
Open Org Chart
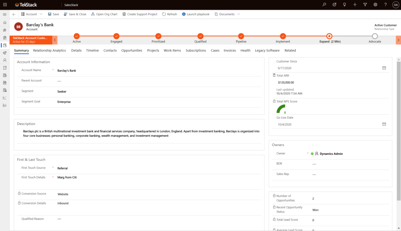tap(104, 14)
